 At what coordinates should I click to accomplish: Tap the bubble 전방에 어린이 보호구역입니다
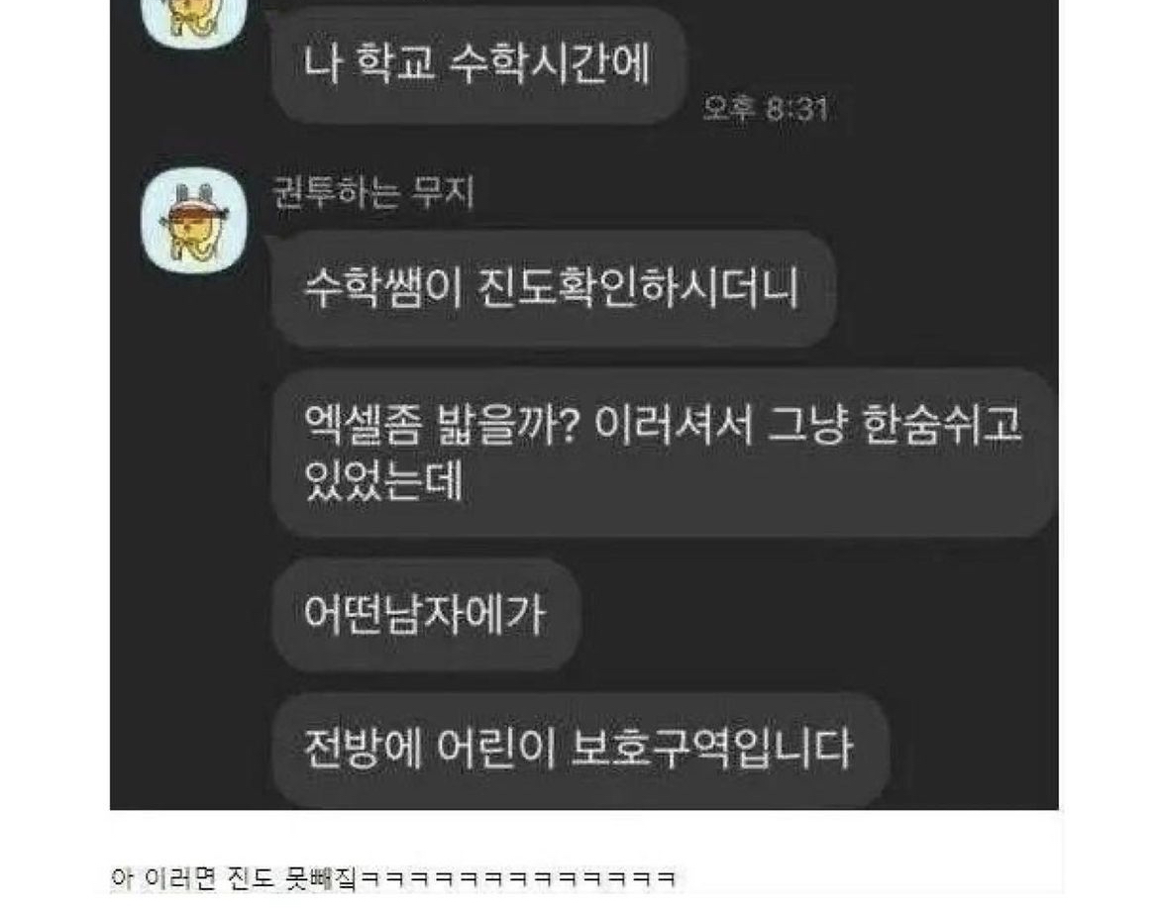click(x=580, y=749)
